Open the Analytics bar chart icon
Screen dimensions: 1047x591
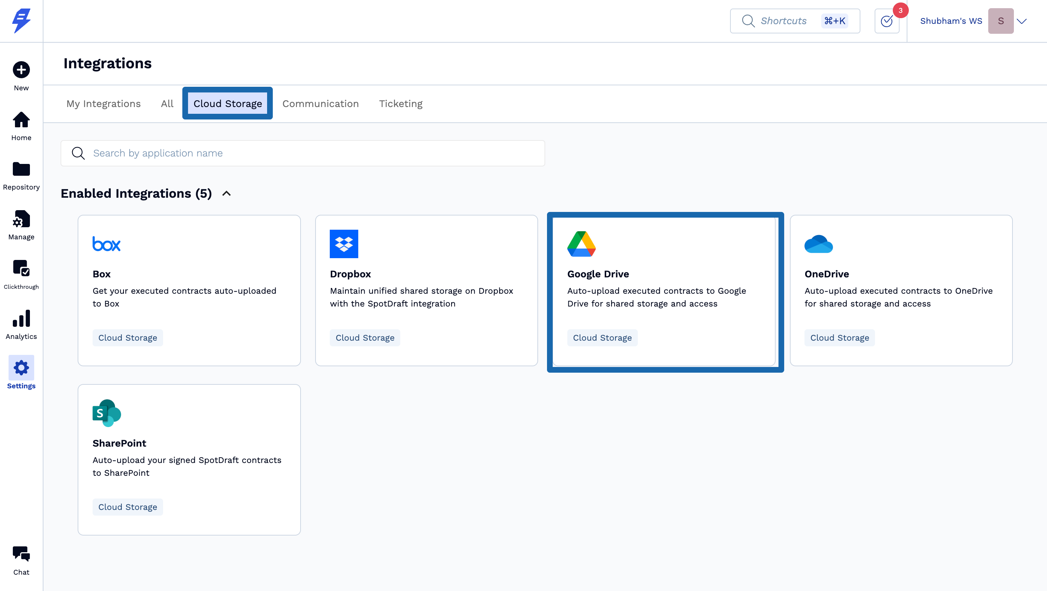coord(21,319)
